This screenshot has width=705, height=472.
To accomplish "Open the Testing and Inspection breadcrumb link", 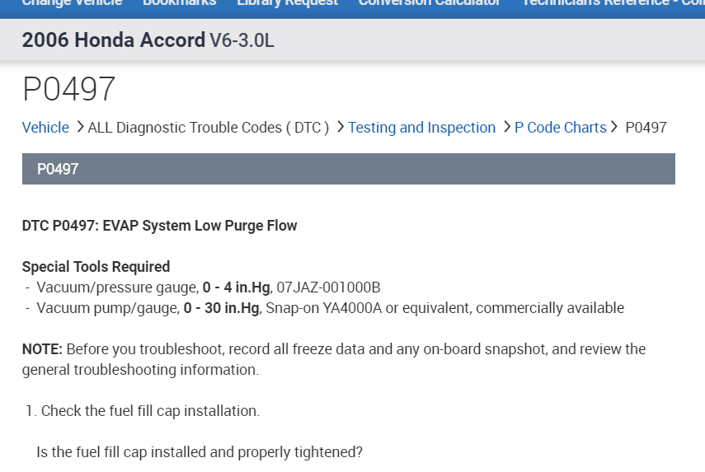I will pyautogui.click(x=421, y=128).
